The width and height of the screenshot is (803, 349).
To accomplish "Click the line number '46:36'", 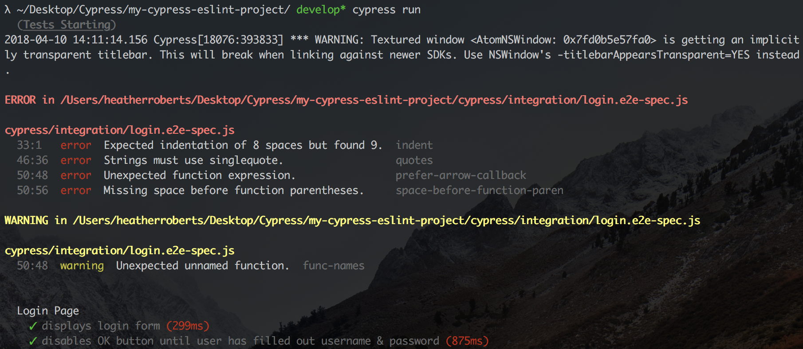I will 32,160.
